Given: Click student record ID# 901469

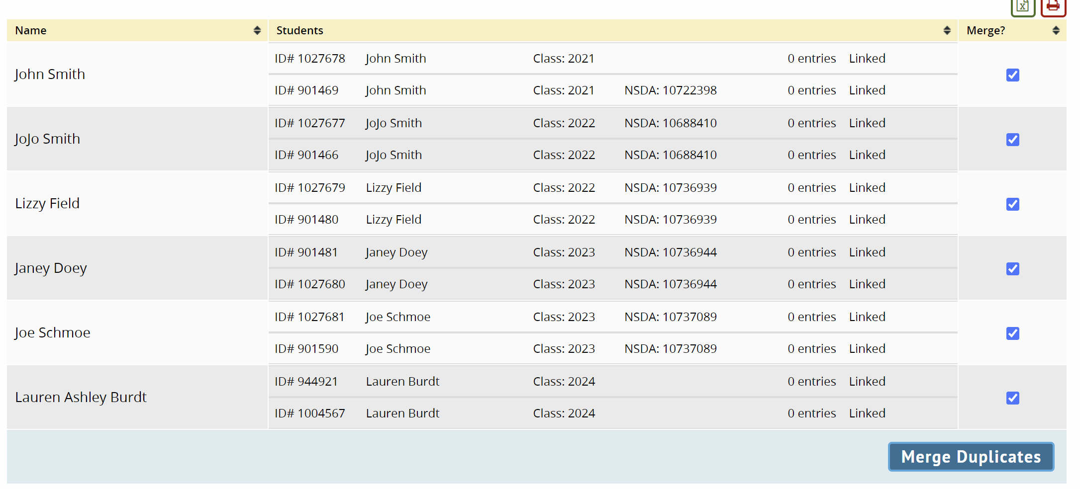Looking at the screenshot, I should [x=306, y=90].
